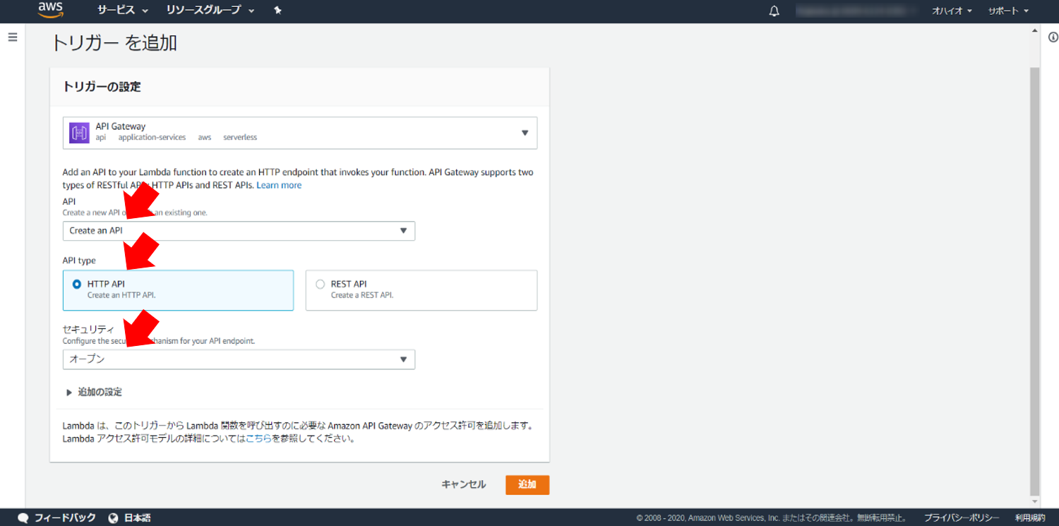
Task: Click the キャンセル button
Action: 464,484
